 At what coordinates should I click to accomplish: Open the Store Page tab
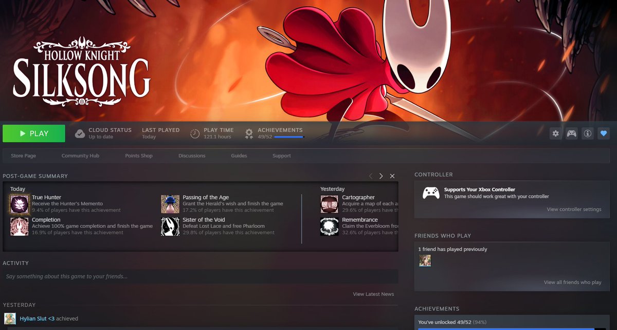pyautogui.click(x=23, y=156)
